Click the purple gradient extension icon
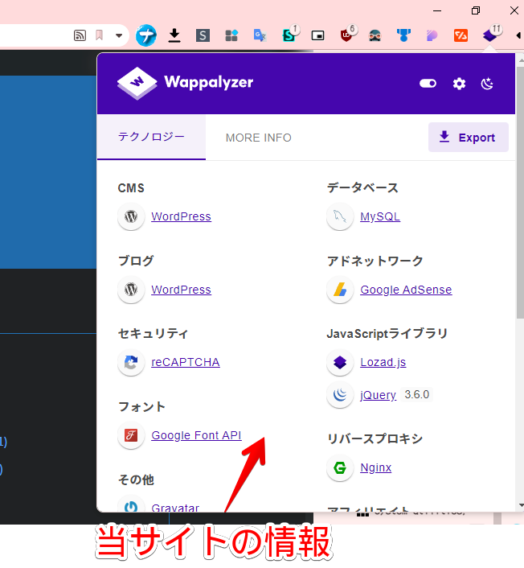Viewport: 524px width, 568px height. click(x=432, y=35)
